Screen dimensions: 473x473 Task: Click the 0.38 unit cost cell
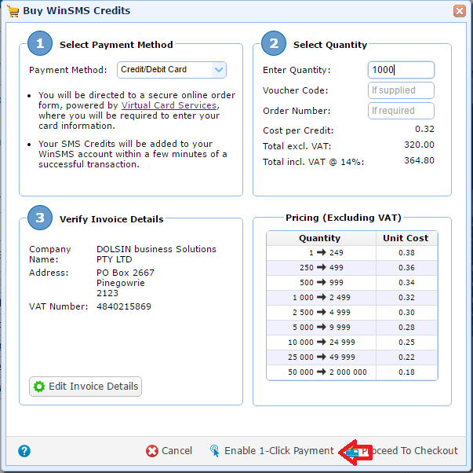[406, 253]
